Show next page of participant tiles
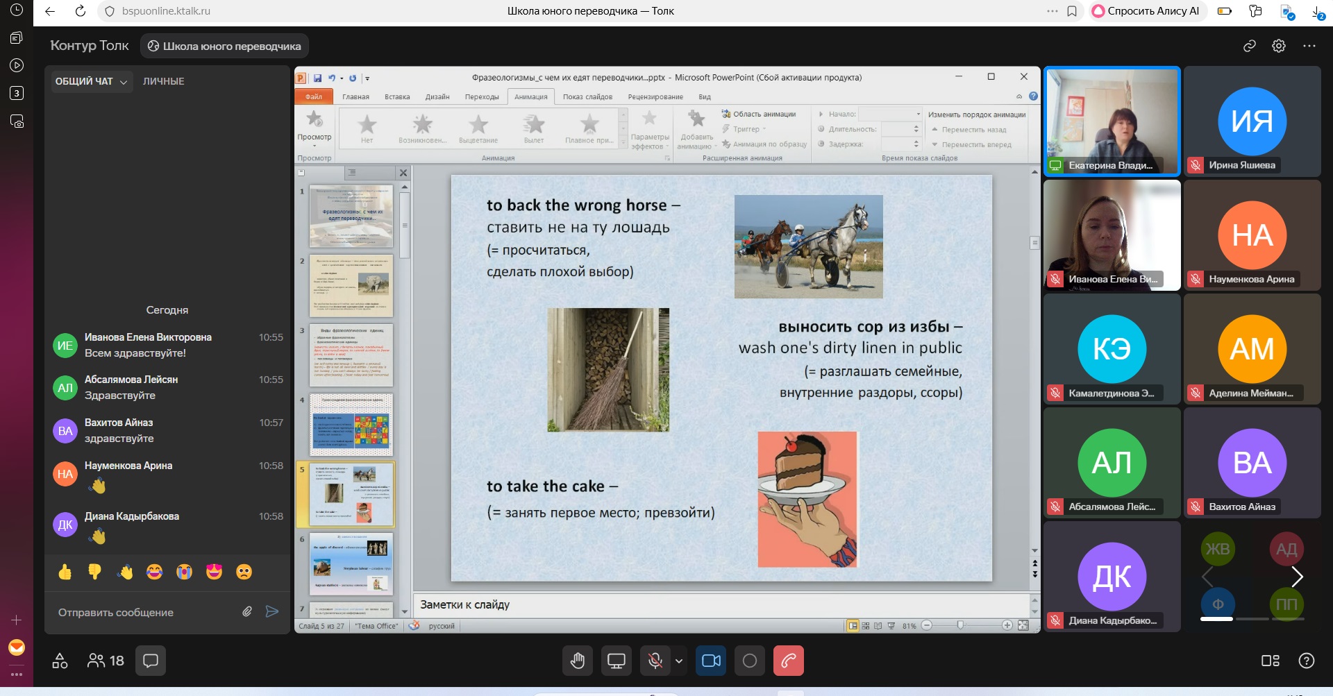1333x696 pixels. pos(1297,577)
